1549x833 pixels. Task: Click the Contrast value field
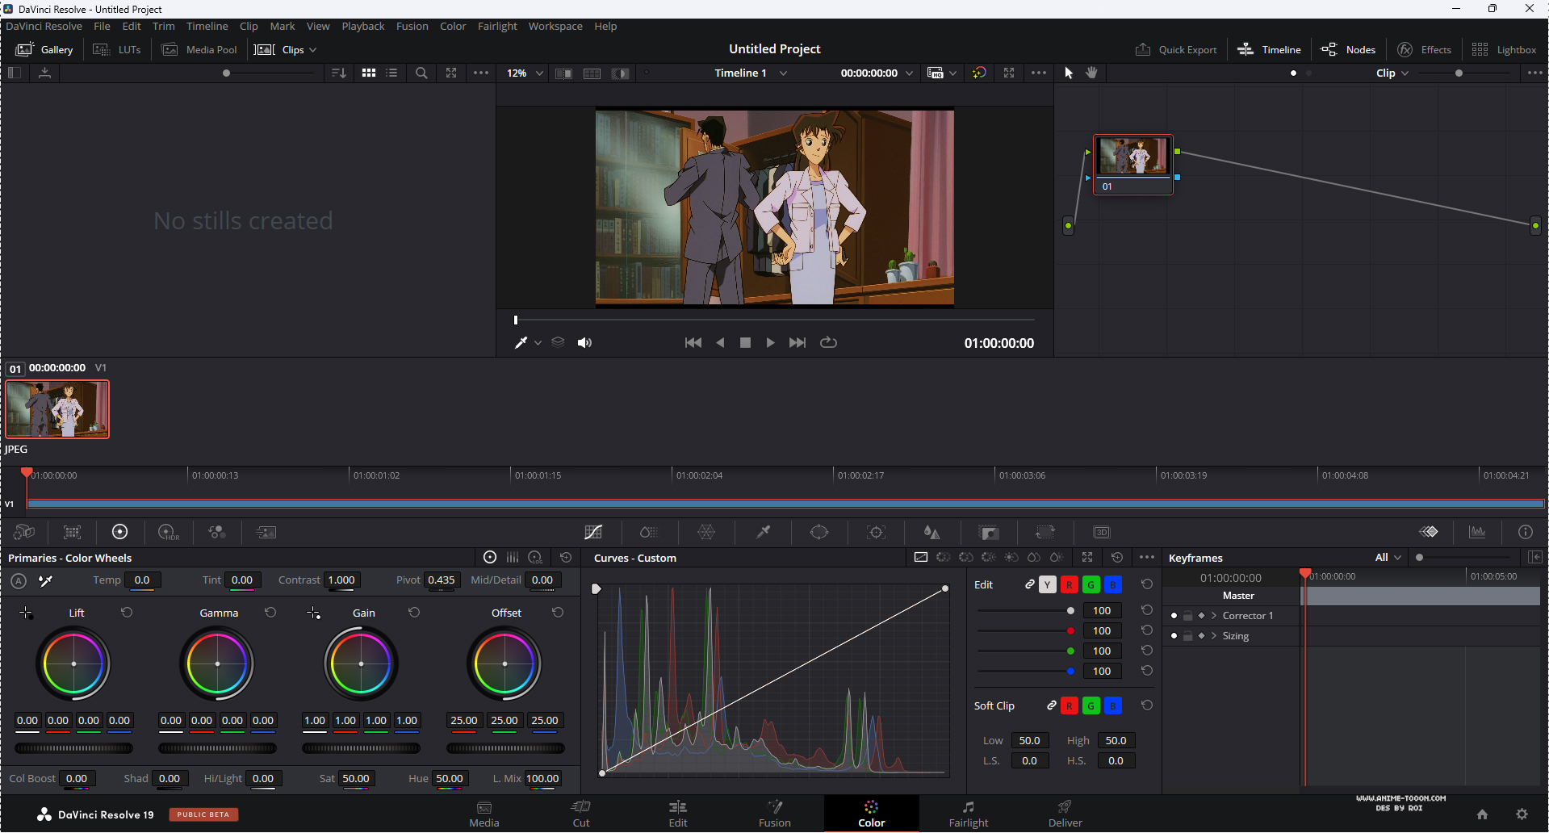[341, 580]
